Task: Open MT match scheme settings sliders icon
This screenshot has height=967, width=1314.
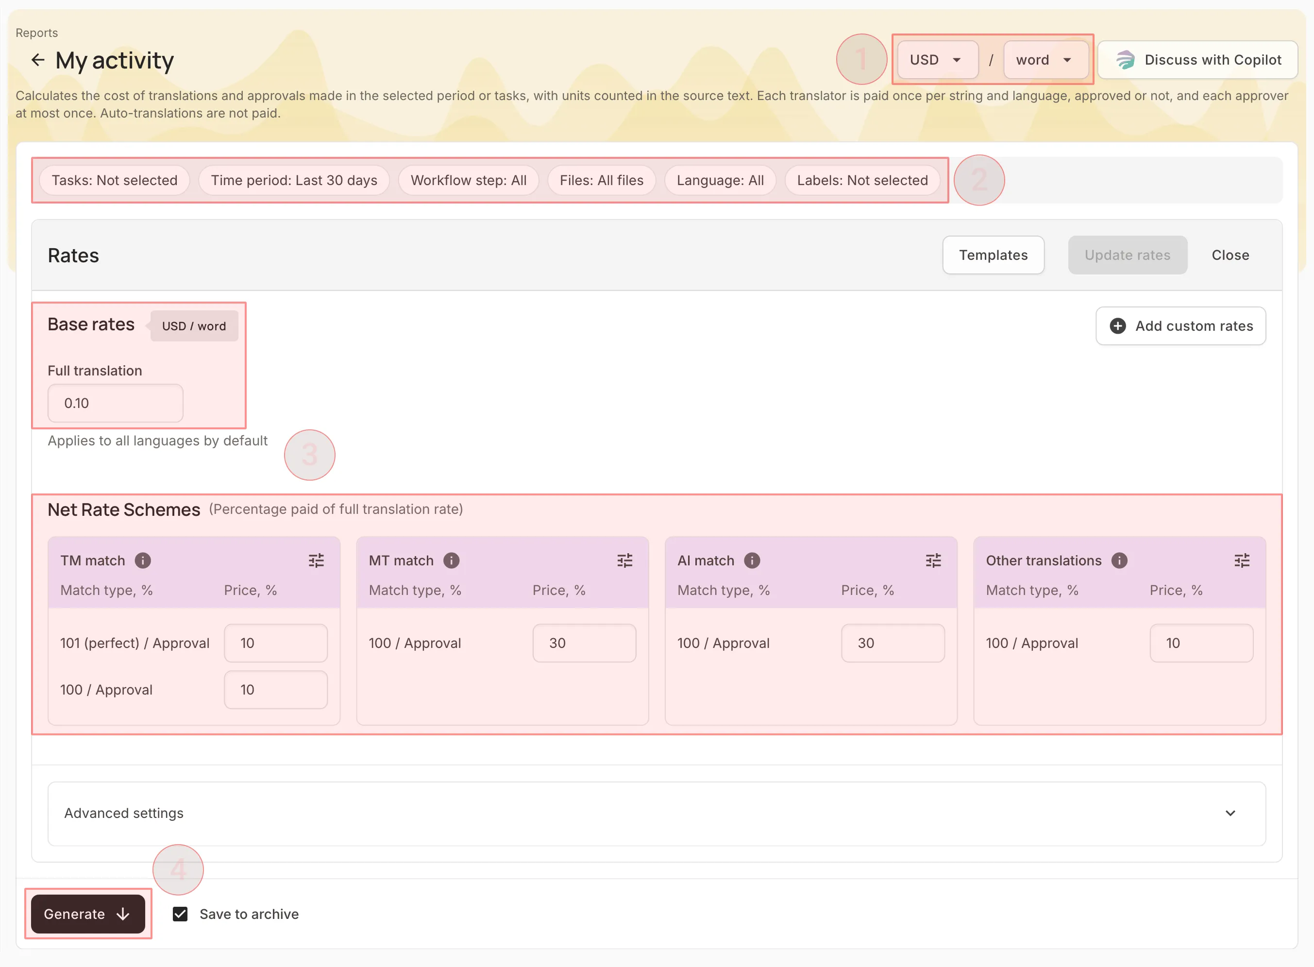Action: 624,560
